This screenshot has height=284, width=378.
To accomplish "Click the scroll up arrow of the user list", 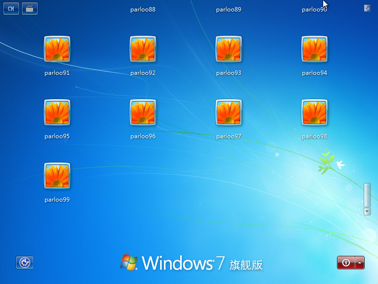I will pyautogui.click(x=367, y=8).
